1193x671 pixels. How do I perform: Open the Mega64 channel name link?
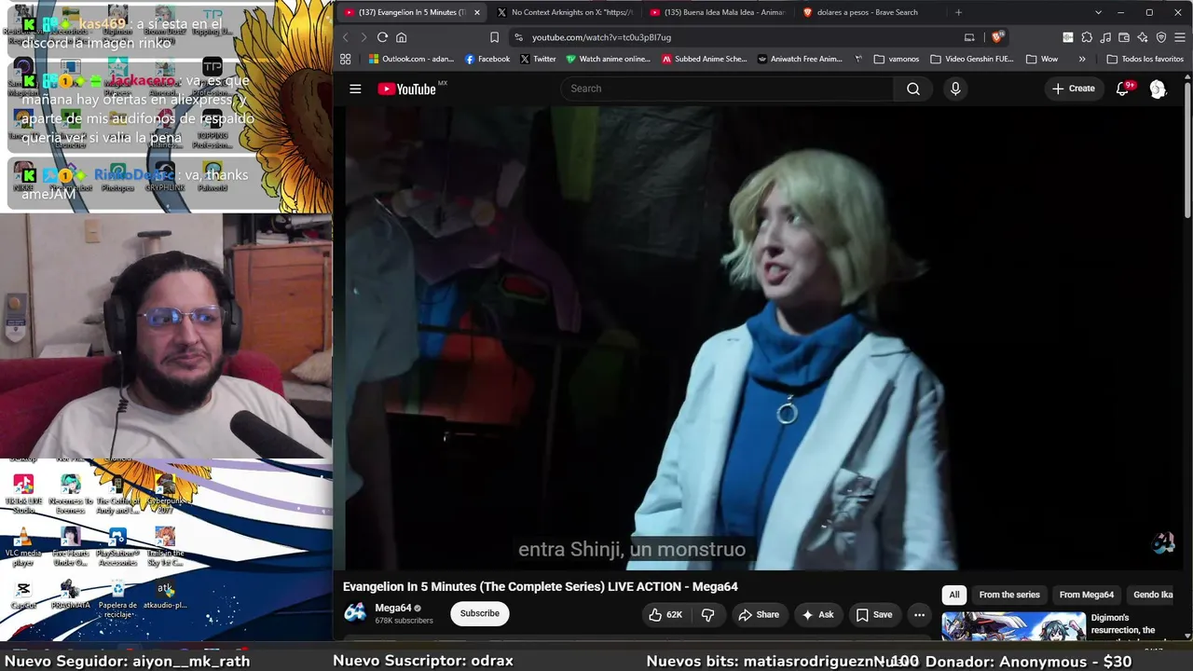[392, 608]
